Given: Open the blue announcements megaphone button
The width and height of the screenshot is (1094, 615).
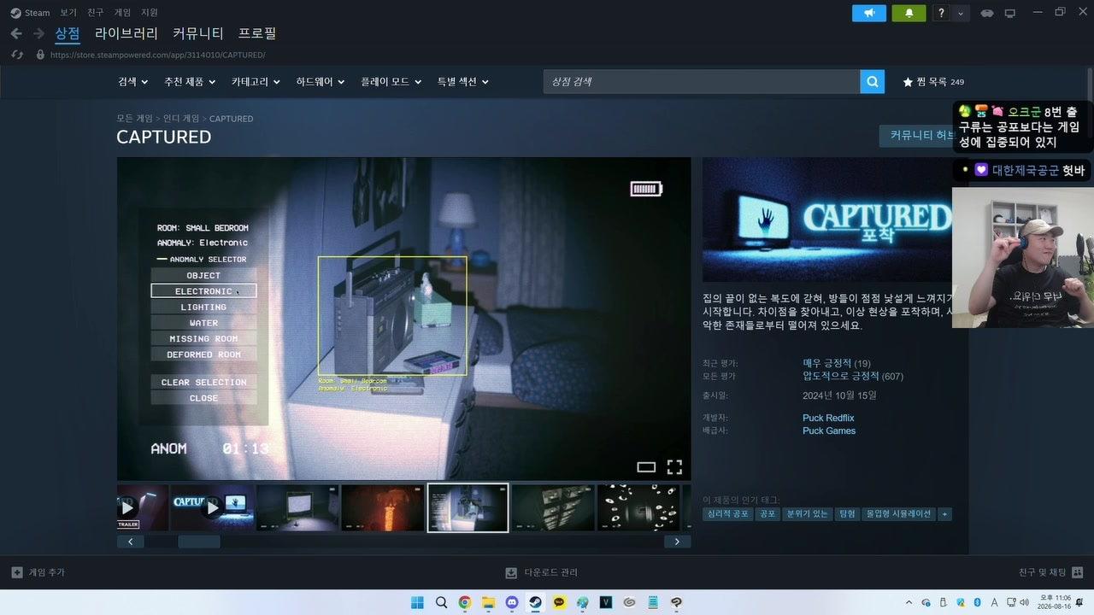Looking at the screenshot, I should coord(869,13).
